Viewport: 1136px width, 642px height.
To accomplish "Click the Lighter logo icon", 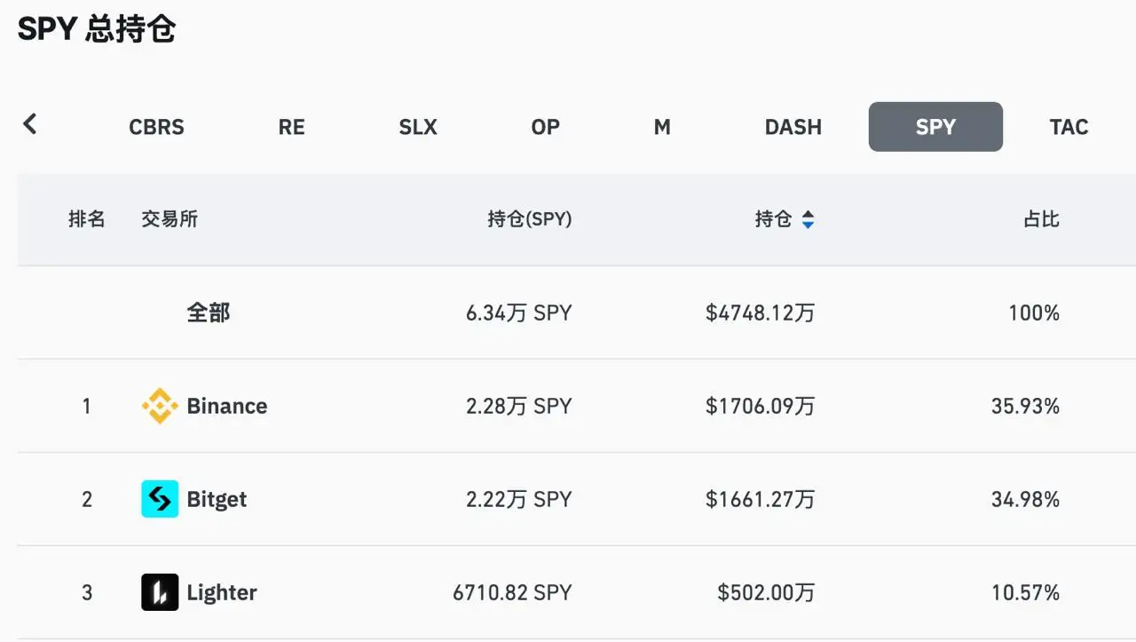I will click(x=160, y=592).
